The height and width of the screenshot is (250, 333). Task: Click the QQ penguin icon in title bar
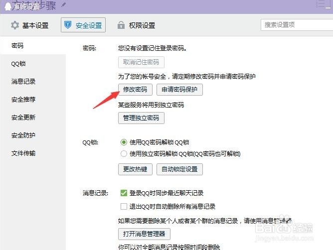click(x=8, y=6)
